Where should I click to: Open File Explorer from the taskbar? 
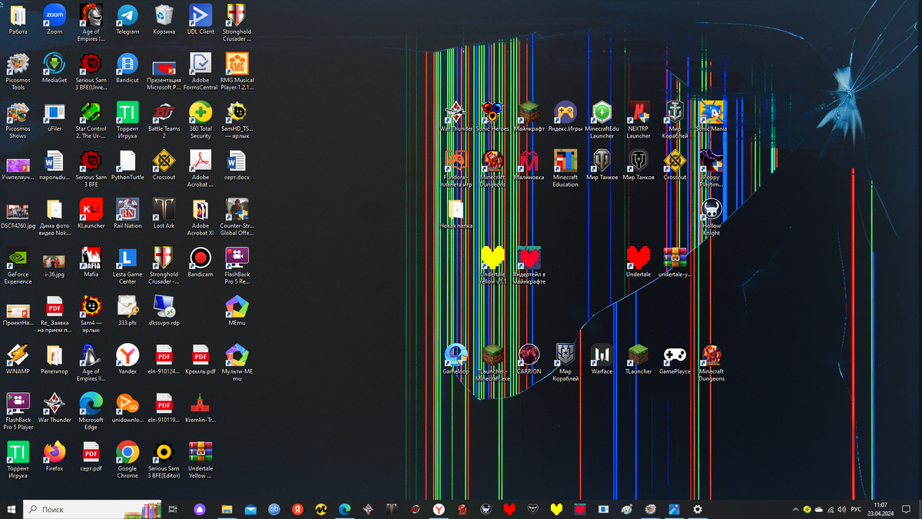227,509
